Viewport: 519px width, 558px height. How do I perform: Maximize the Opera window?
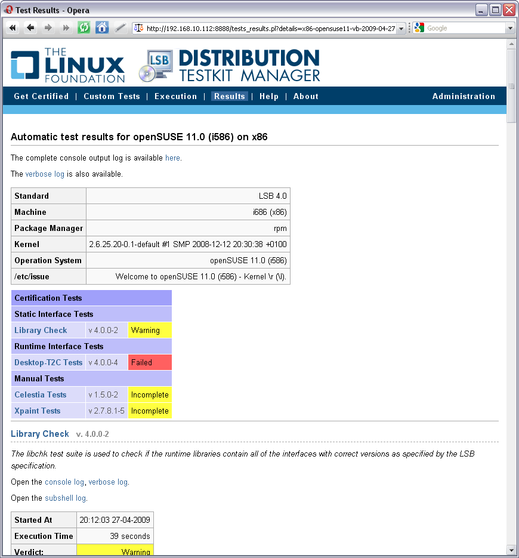tap(495, 10)
